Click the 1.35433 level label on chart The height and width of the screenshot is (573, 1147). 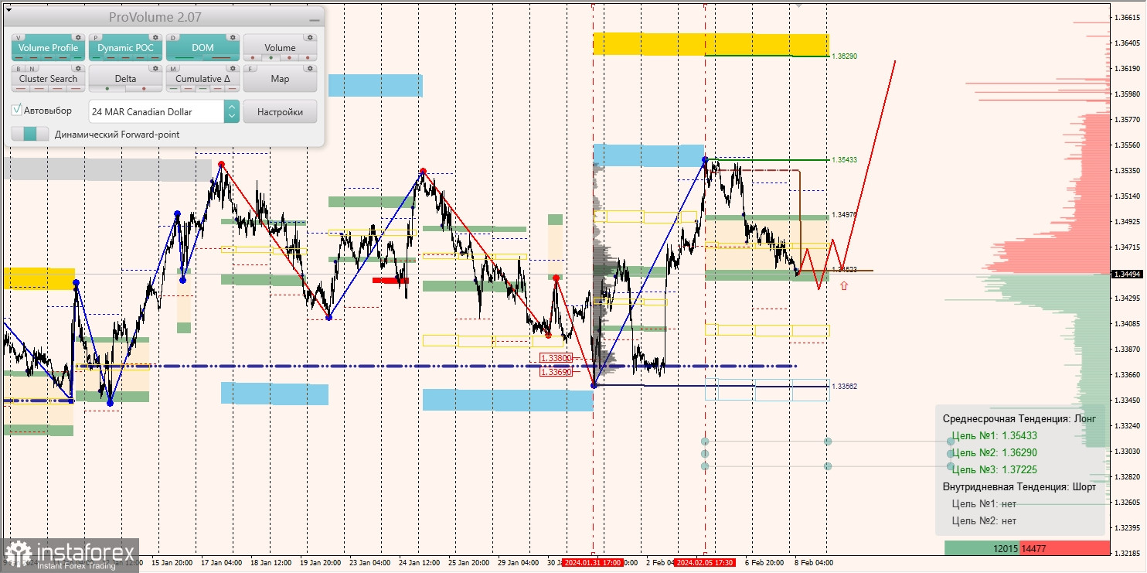click(x=845, y=160)
